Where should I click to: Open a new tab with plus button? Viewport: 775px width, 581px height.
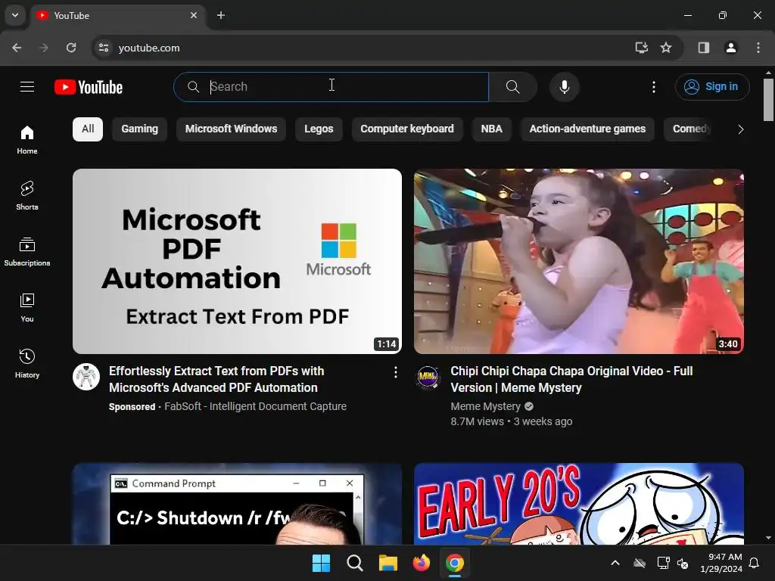(221, 15)
